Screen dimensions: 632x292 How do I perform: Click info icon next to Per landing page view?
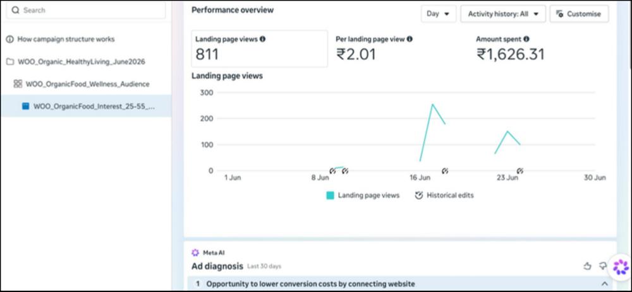(410, 39)
